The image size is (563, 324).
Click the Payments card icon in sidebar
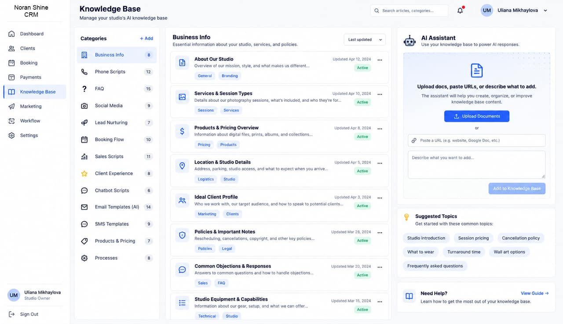point(11,77)
